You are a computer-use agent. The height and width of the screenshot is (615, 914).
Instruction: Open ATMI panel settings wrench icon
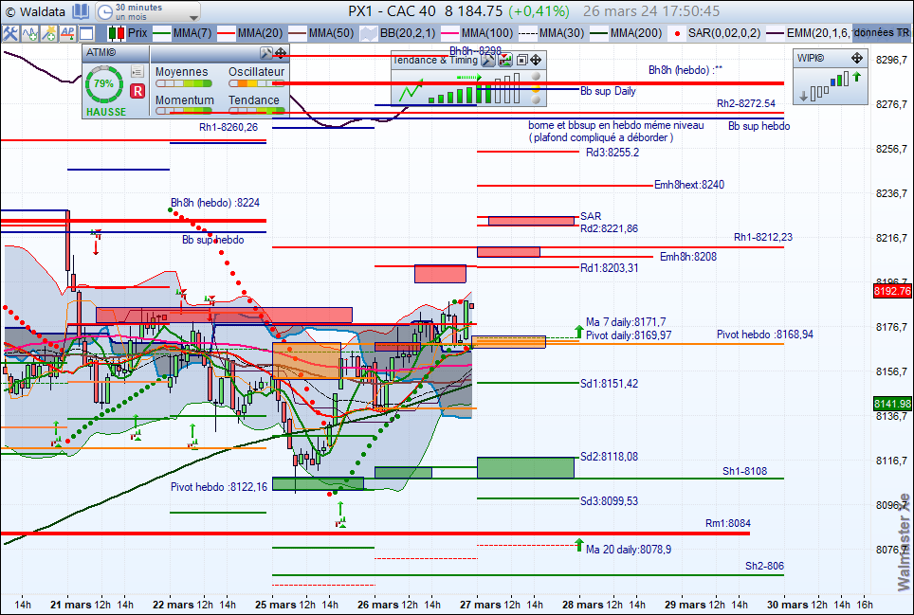click(265, 54)
